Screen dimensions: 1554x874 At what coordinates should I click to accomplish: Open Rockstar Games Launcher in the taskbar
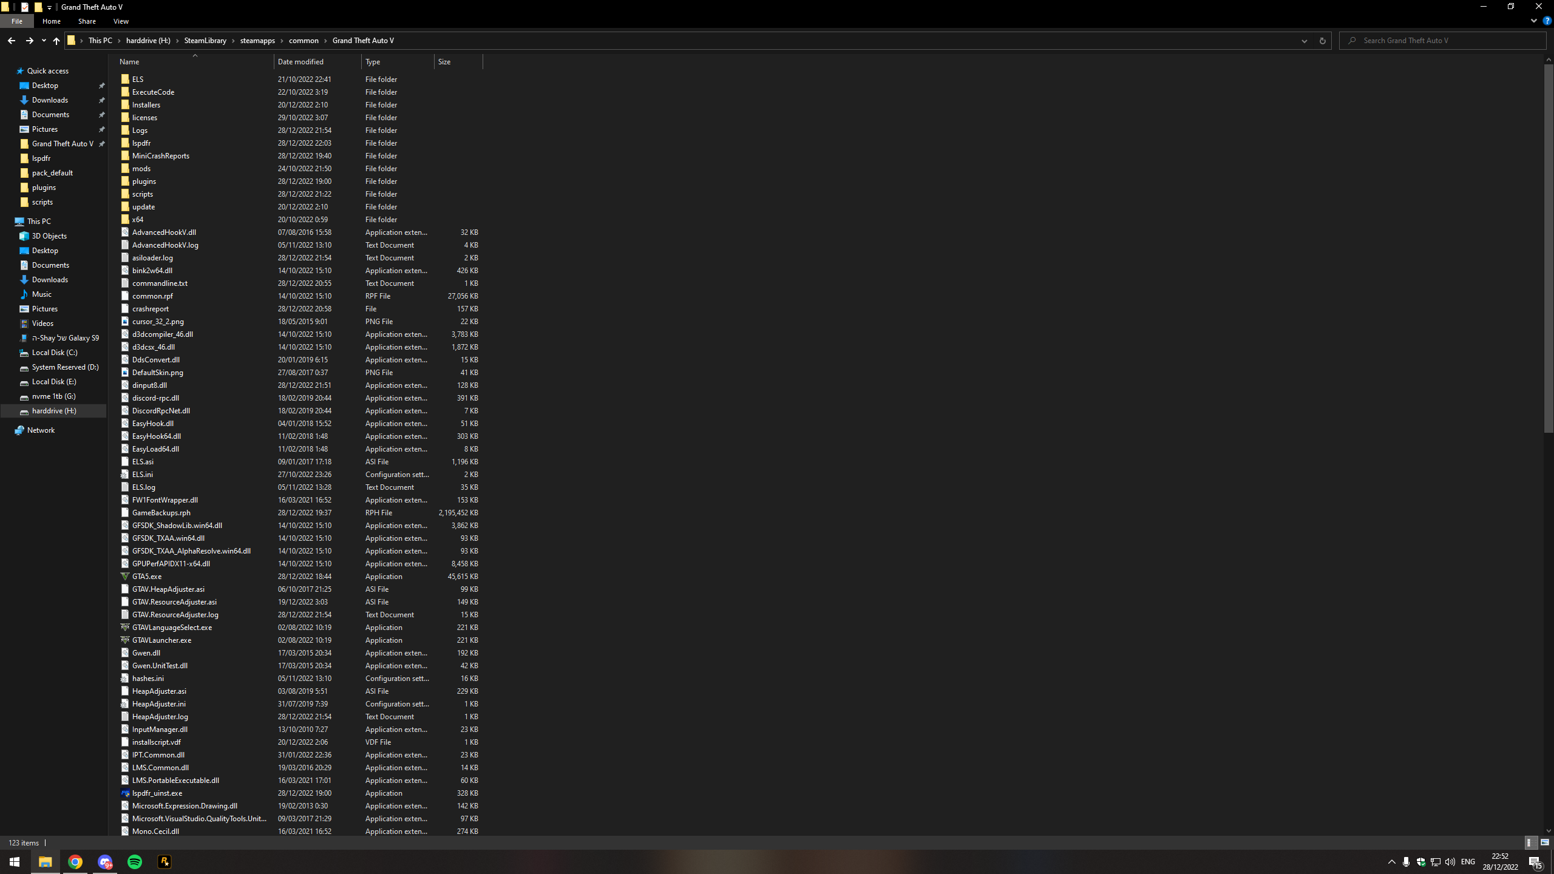(165, 862)
